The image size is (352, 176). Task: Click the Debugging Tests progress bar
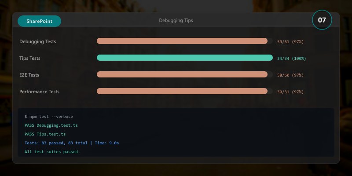pyautogui.click(x=185, y=41)
